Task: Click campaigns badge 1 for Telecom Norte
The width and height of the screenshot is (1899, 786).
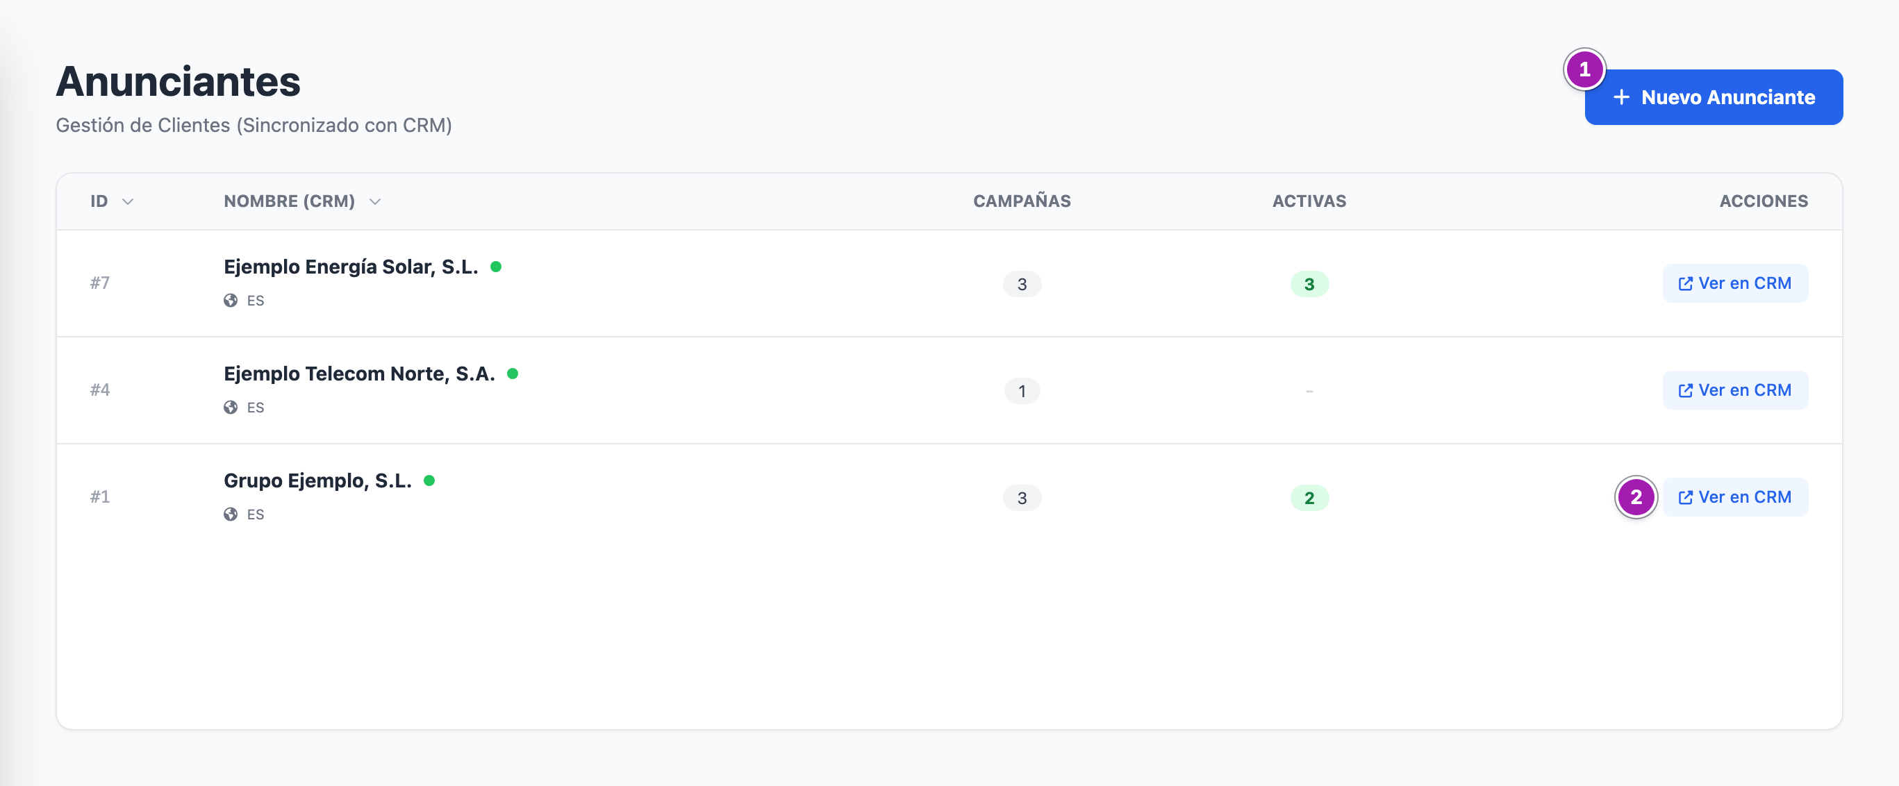Action: 1022,391
